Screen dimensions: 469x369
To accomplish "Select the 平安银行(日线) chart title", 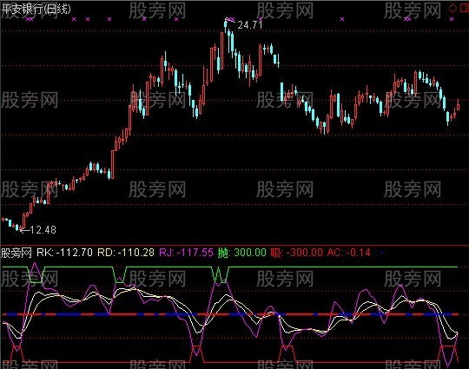I will pyautogui.click(x=36, y=9).
